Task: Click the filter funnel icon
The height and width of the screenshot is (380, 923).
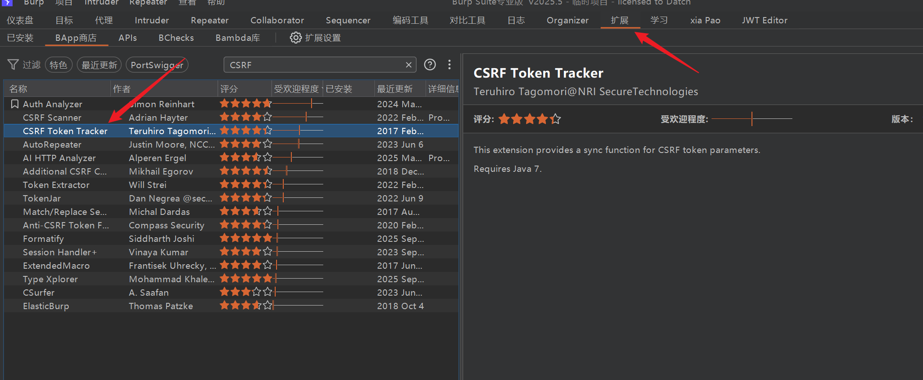Action: pyautogui.click(x=13, y=65)
